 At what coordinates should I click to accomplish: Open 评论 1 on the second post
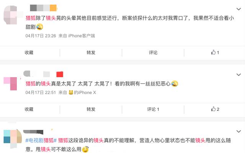(153, 109)
